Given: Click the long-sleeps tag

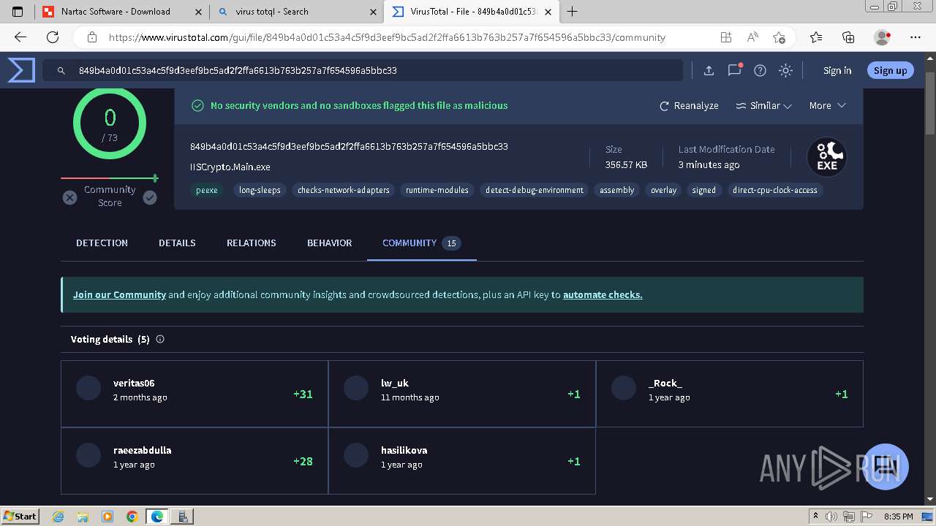Looking at the screenshot, I should (260, 190).
